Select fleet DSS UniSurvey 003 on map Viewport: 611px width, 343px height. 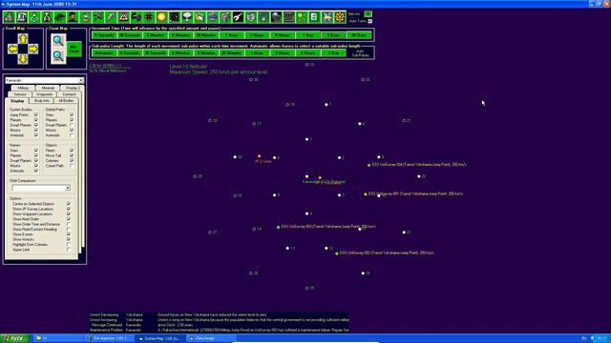tap(278, 227)
